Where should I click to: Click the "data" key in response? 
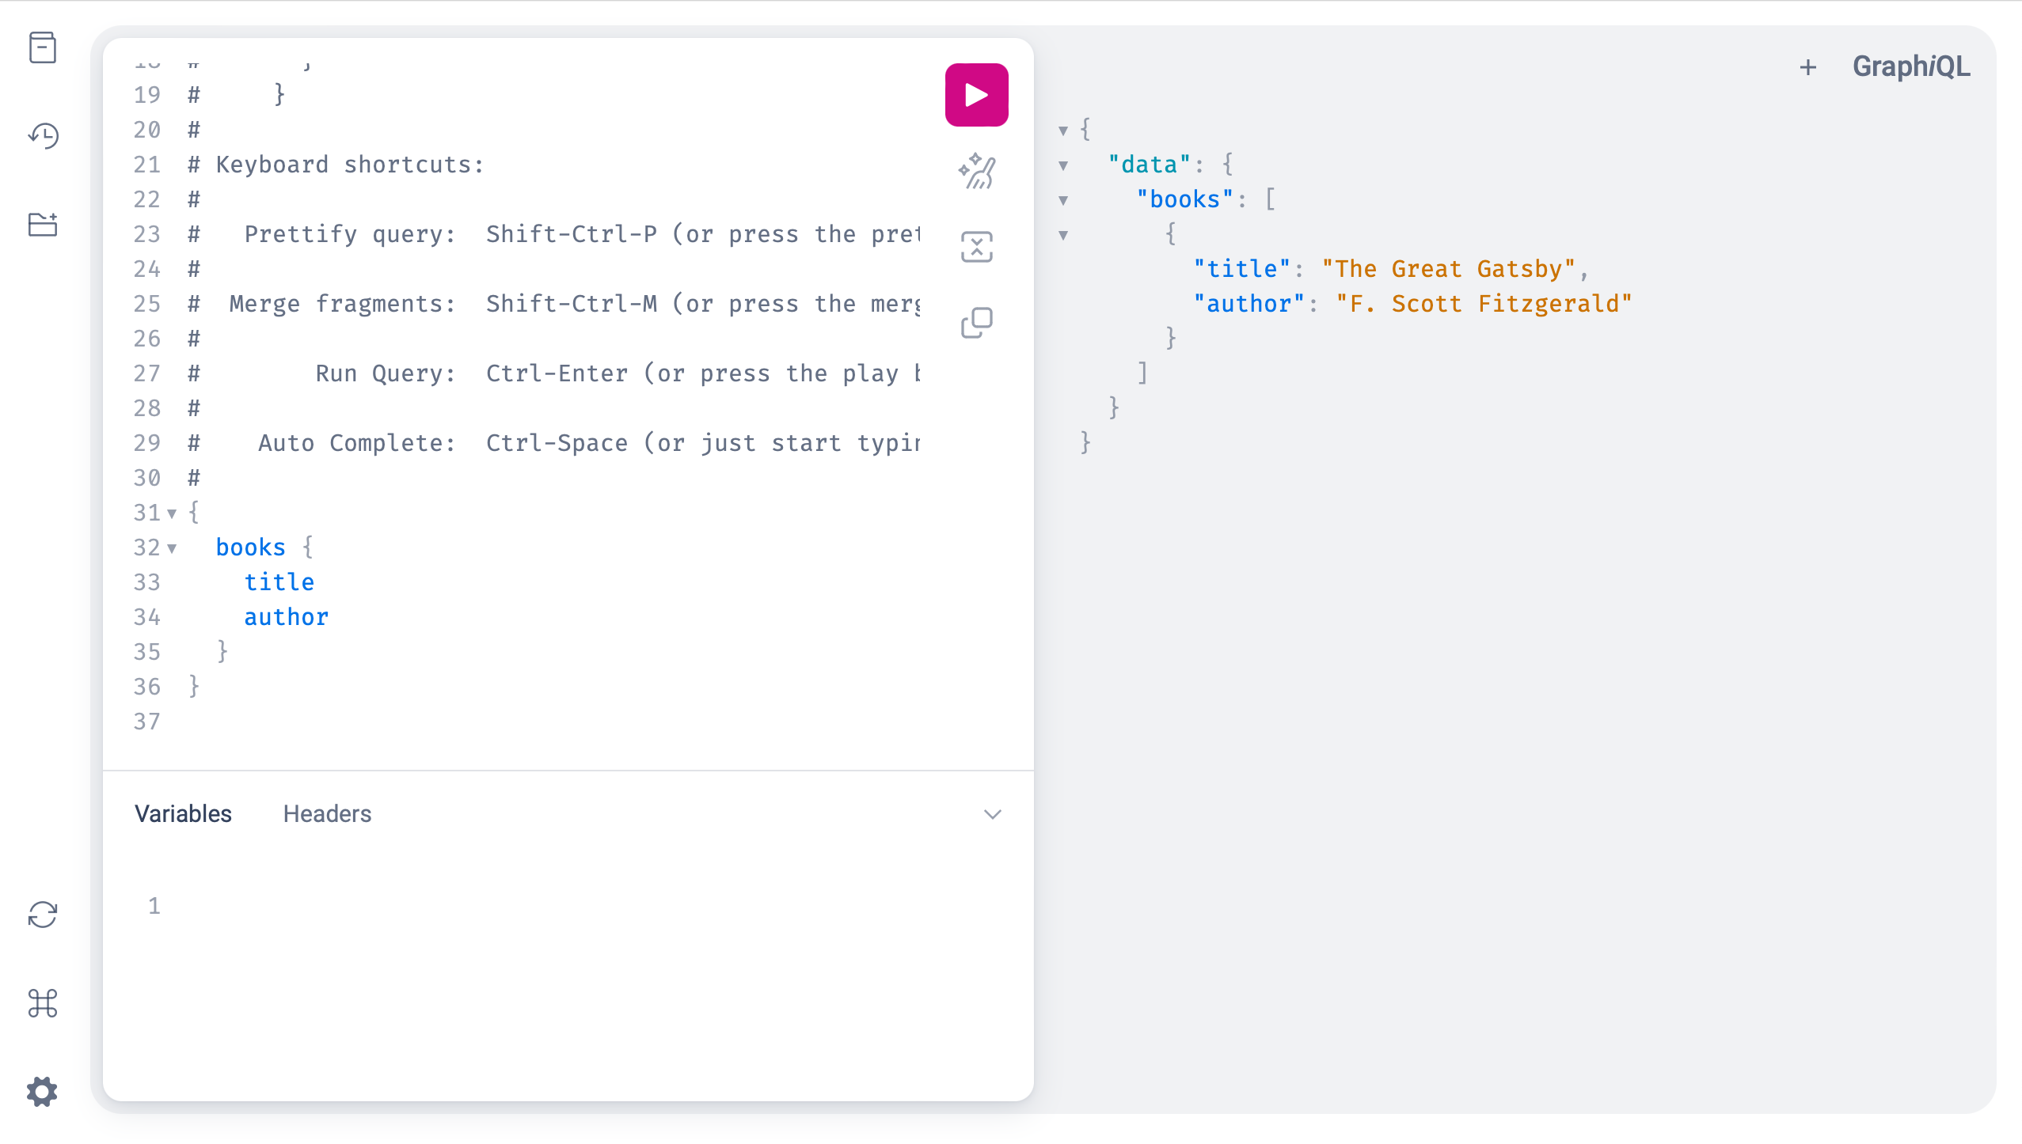1149,165
